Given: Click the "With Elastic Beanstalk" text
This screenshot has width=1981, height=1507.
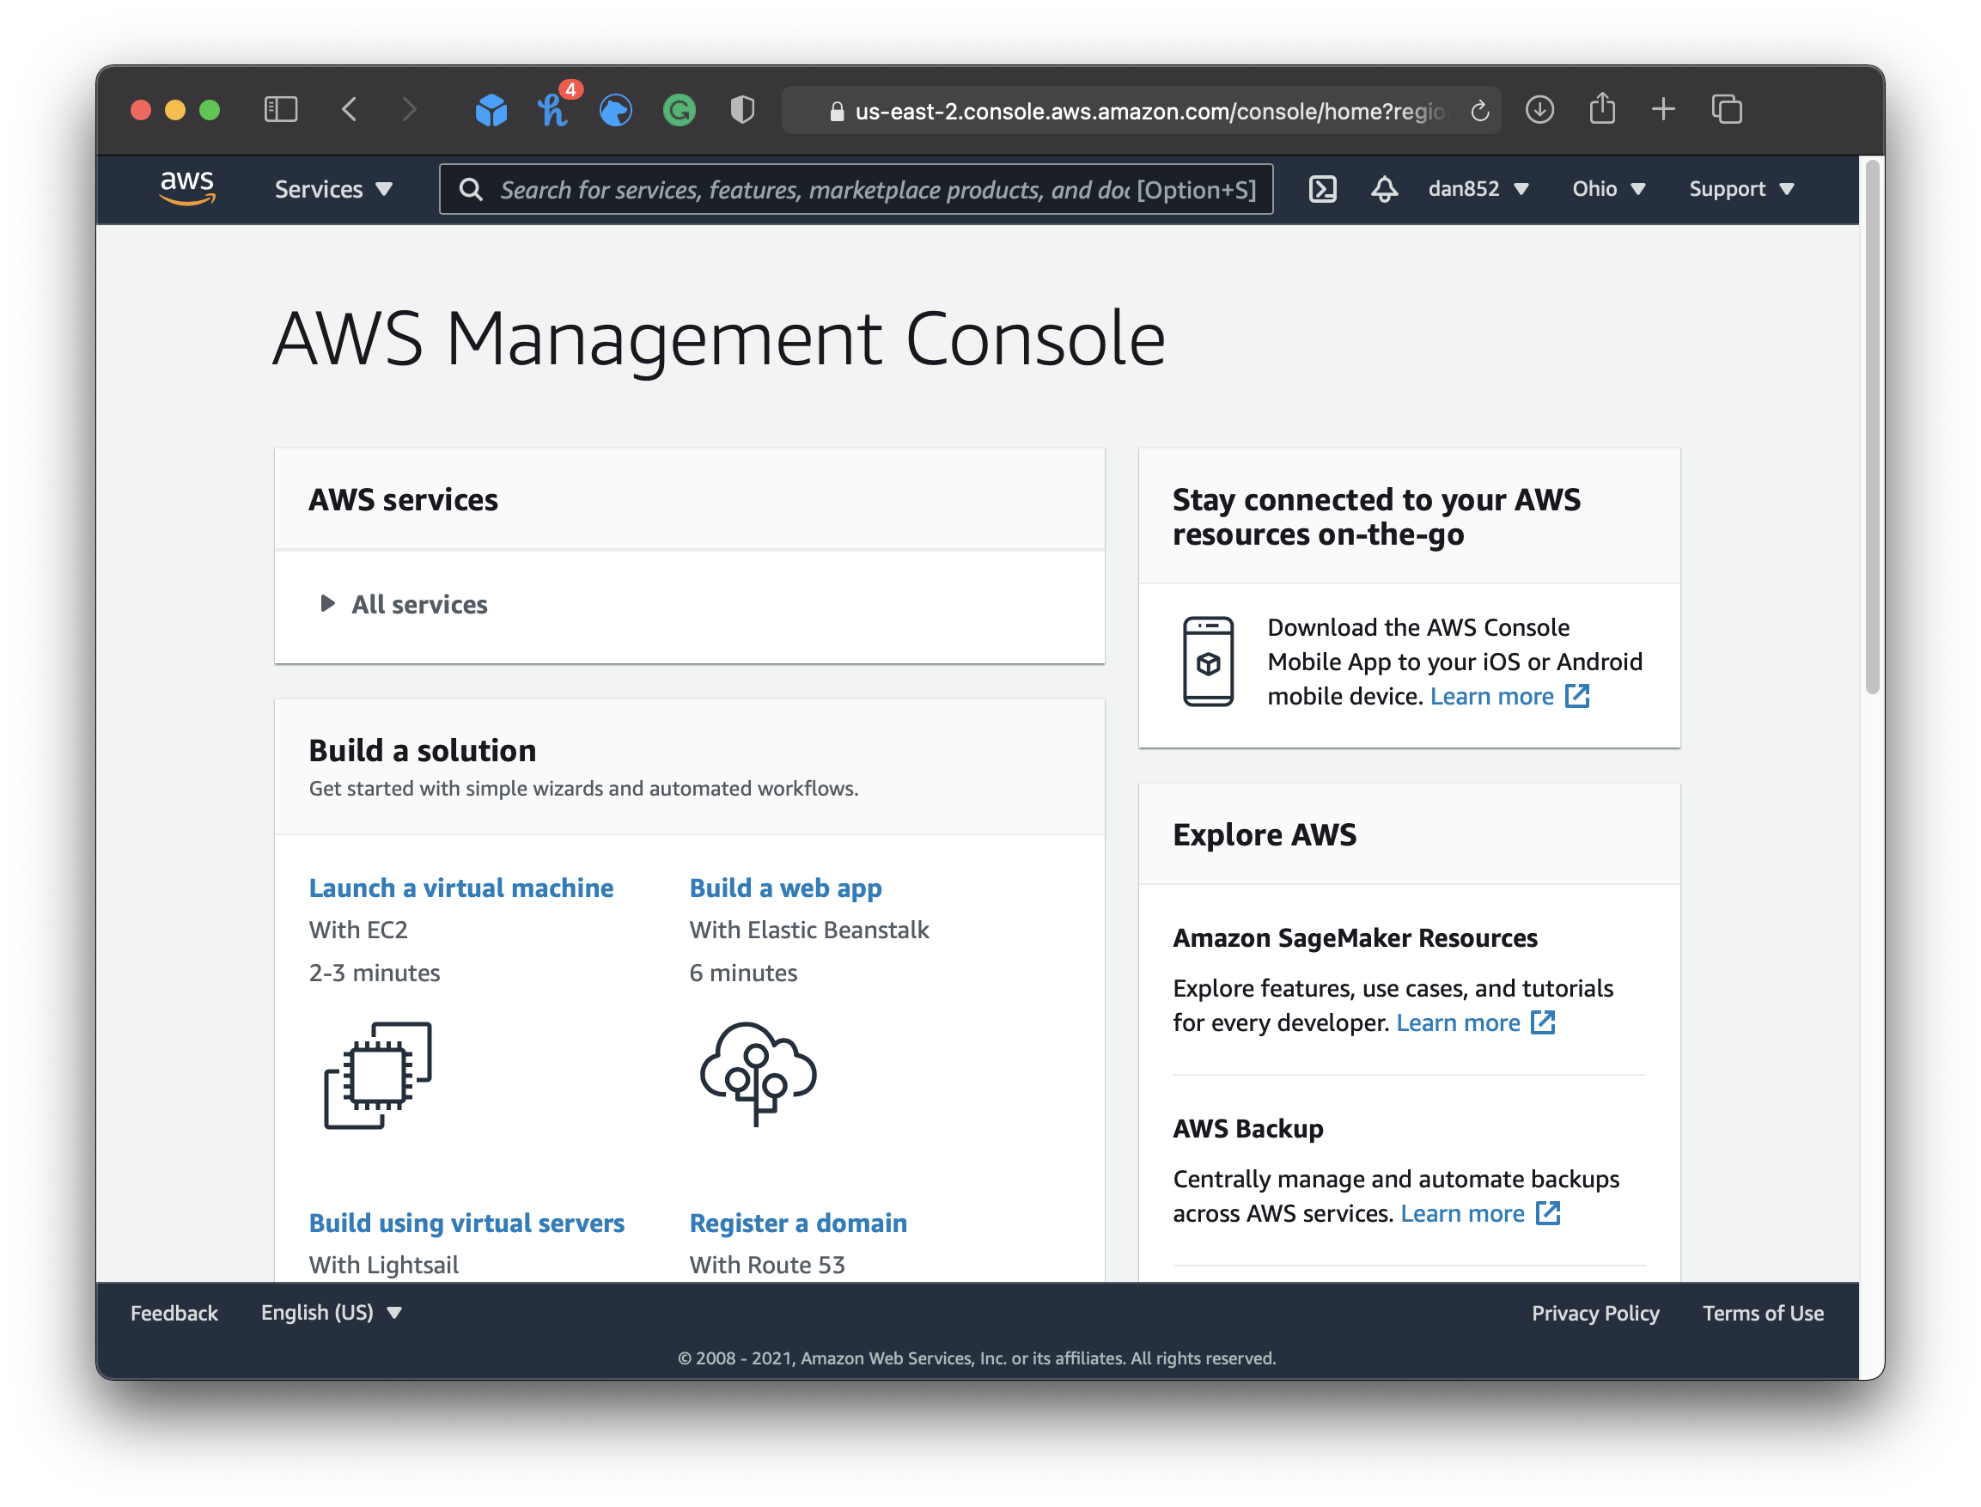Looking at the screenshot, I should pos(809,930).
